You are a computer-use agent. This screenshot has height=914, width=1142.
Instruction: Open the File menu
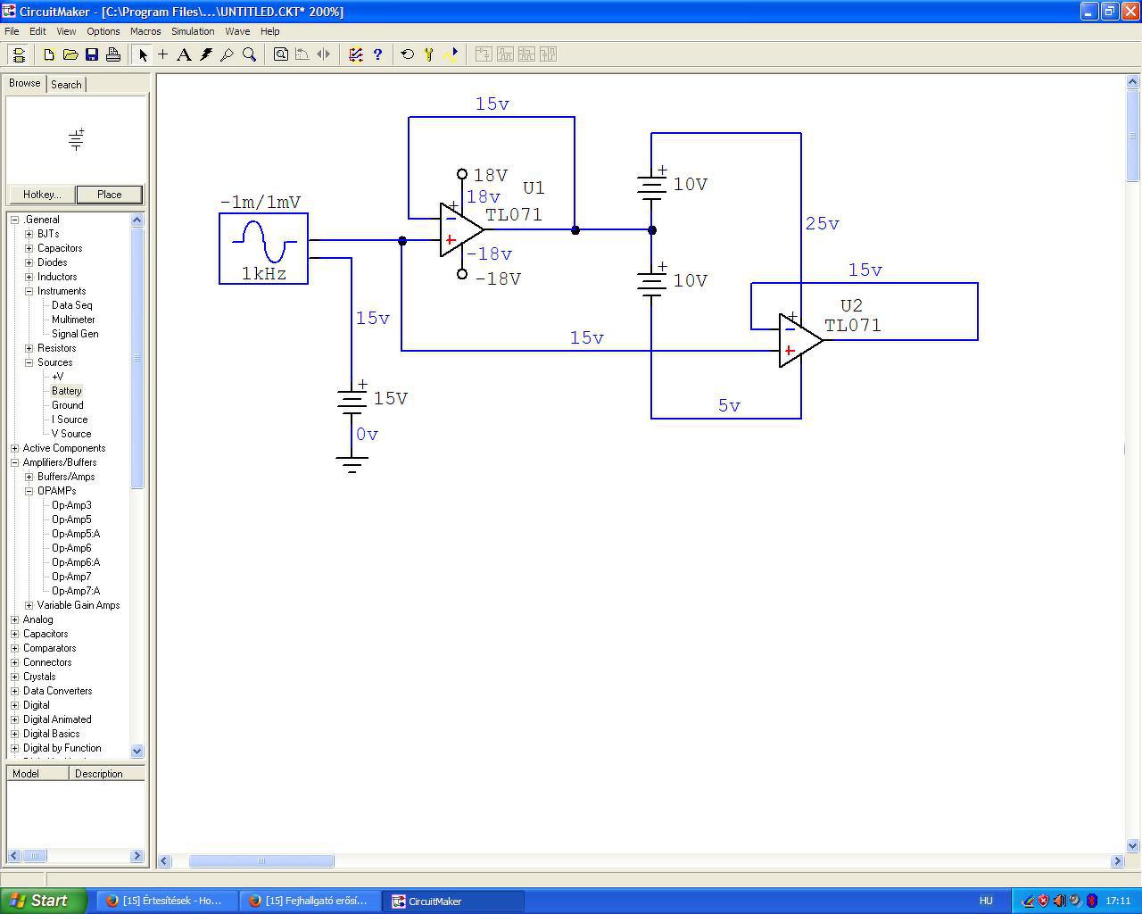coord(12,31)
